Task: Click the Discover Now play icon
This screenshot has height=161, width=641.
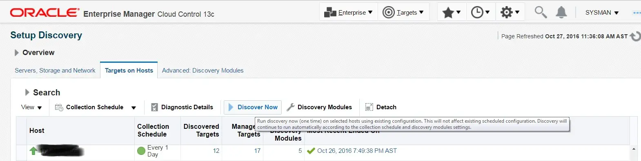Action: click(231, 107)
